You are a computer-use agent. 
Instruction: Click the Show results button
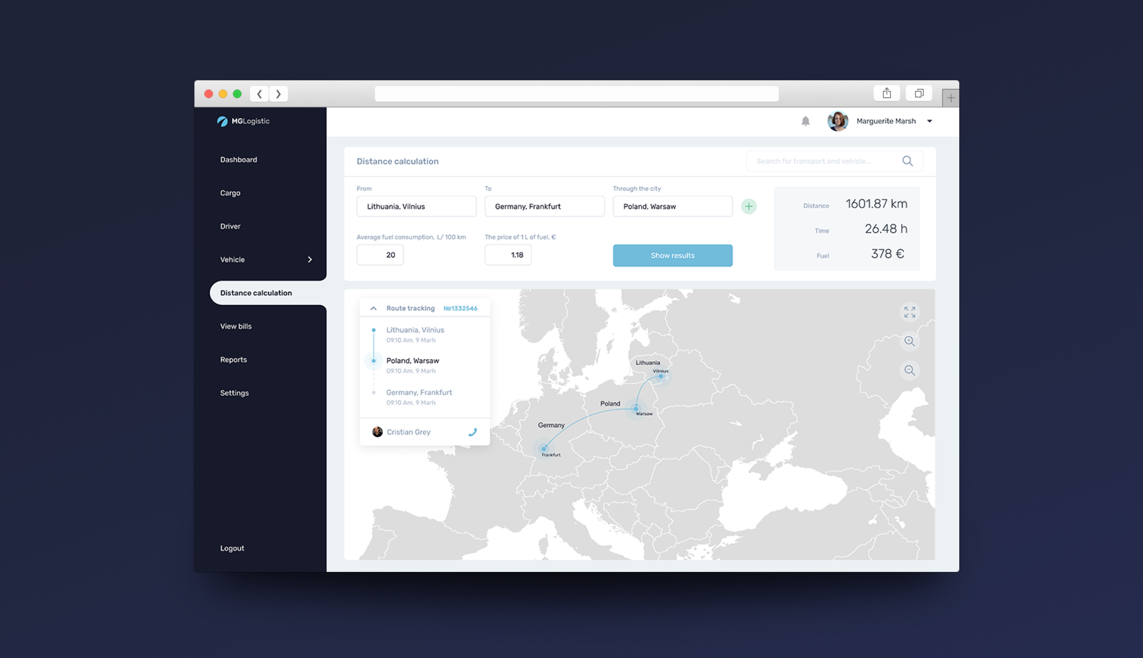click(x=672, y=255)
